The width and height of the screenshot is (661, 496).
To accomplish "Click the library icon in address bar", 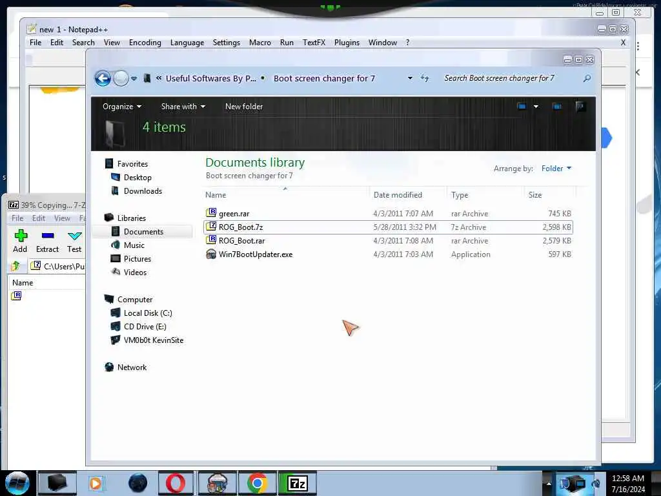I will [x=147, y=78].
